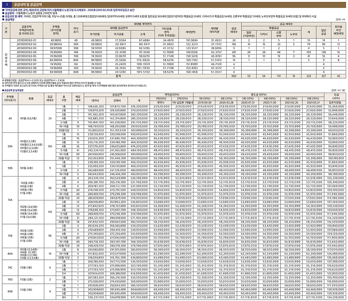Select the building cost '137,873,700'

tap(117, 107)
